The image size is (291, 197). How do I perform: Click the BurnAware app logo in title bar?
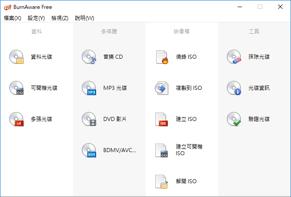tap(8, 7)
